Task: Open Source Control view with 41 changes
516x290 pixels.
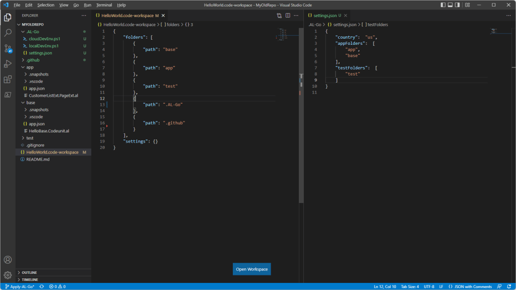Action: click(x=8, y=48)
